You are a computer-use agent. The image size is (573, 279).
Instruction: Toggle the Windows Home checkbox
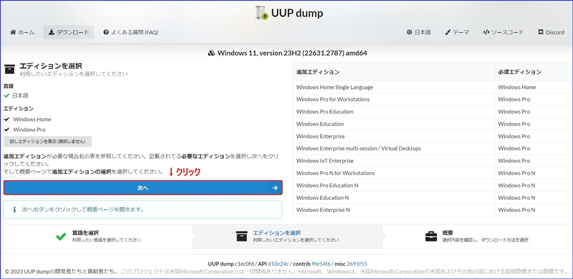click(x=7, y=120)
